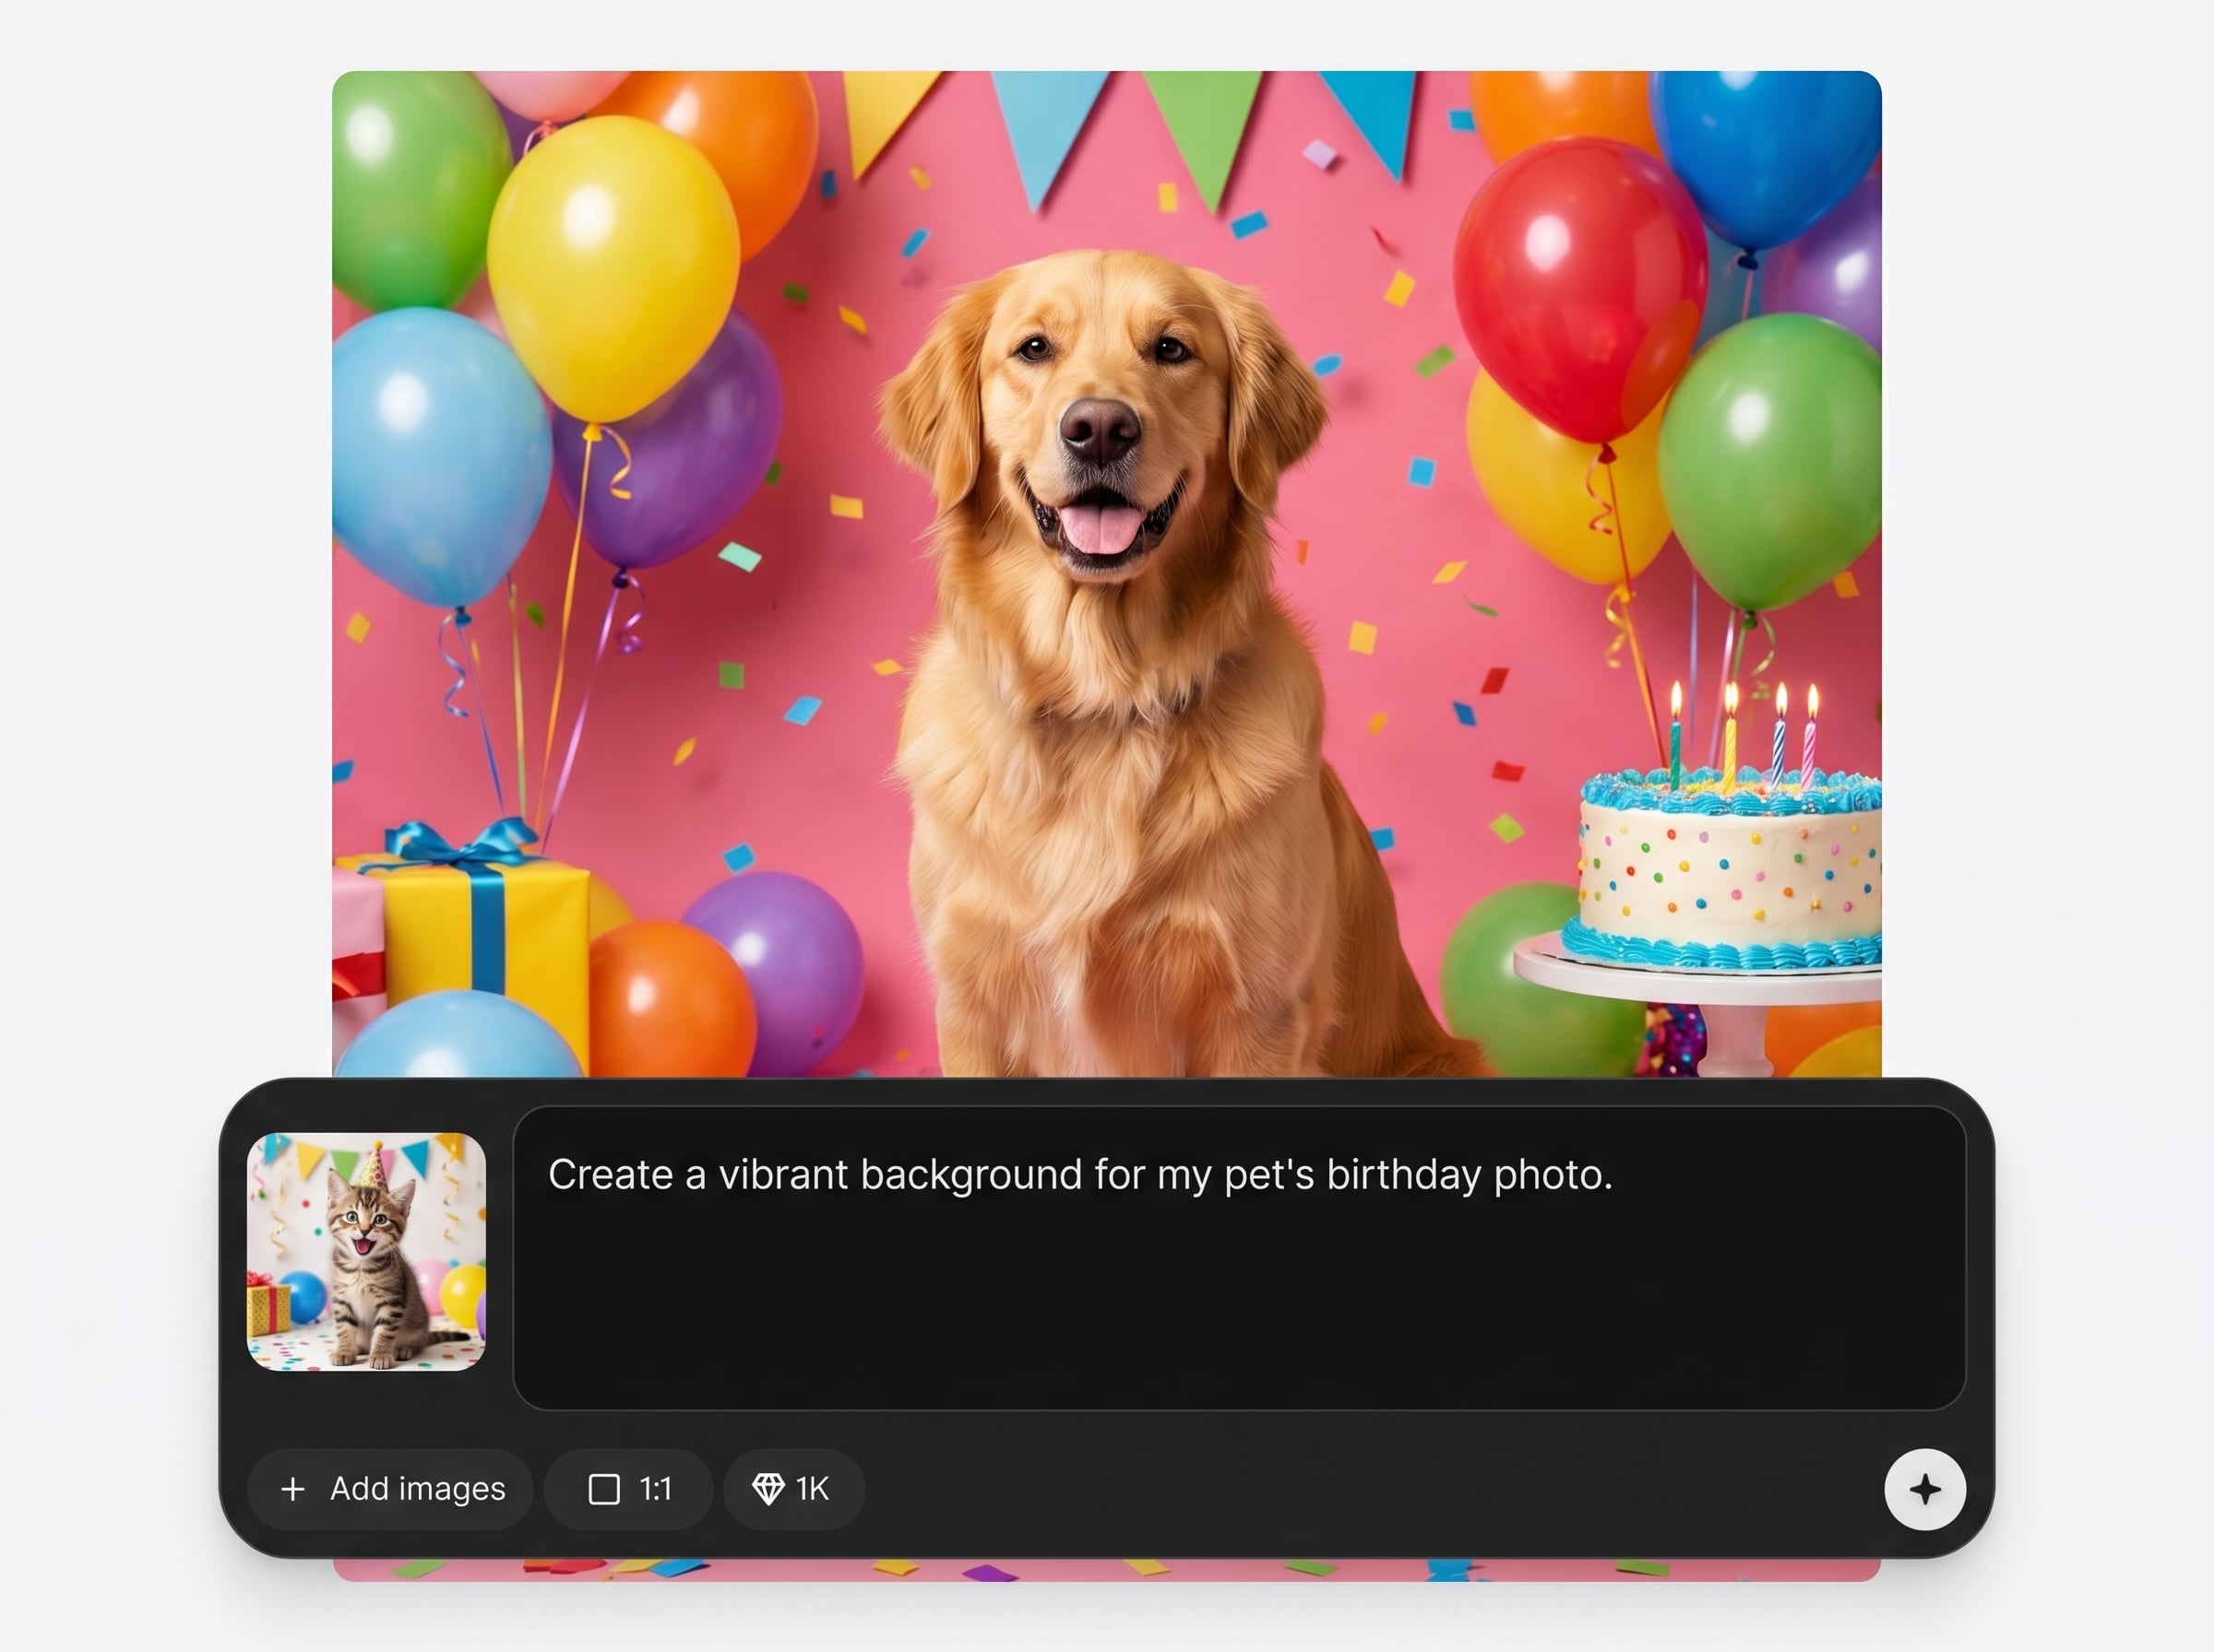Click the large yellow balloon at top left
Screen dimensions: 2214x1652
pyautogui.click(x=613, y=268)
